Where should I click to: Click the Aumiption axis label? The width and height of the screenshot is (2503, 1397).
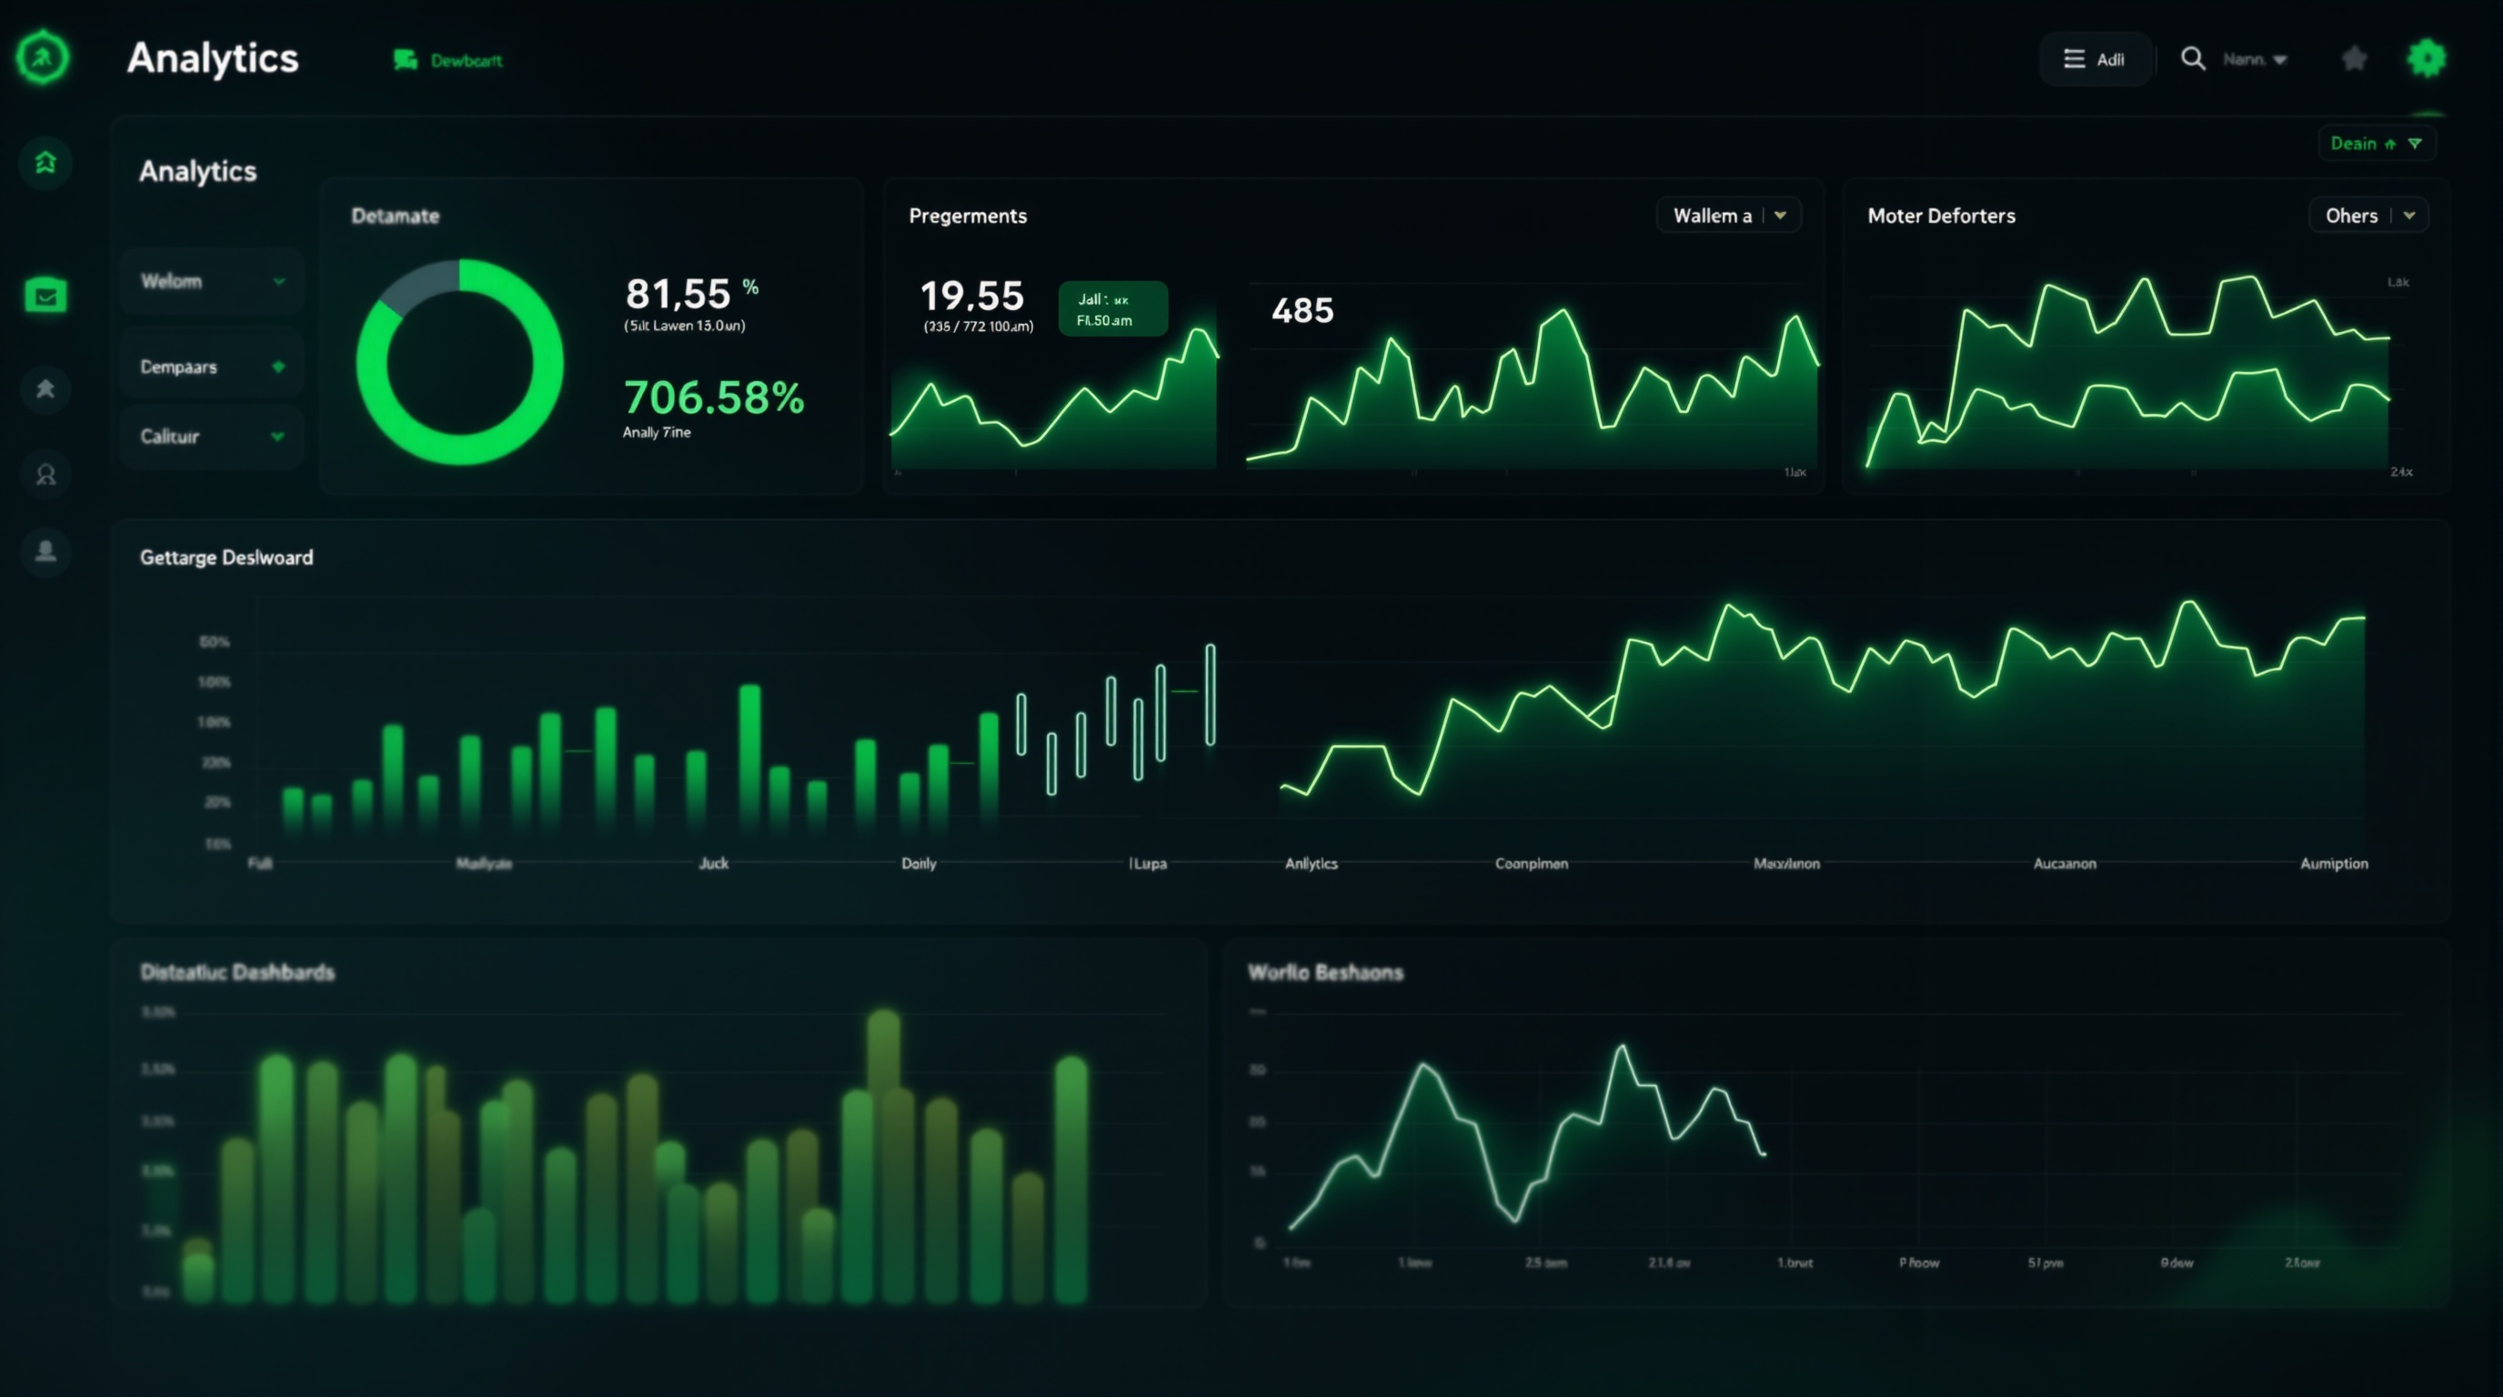point(2334,864)
